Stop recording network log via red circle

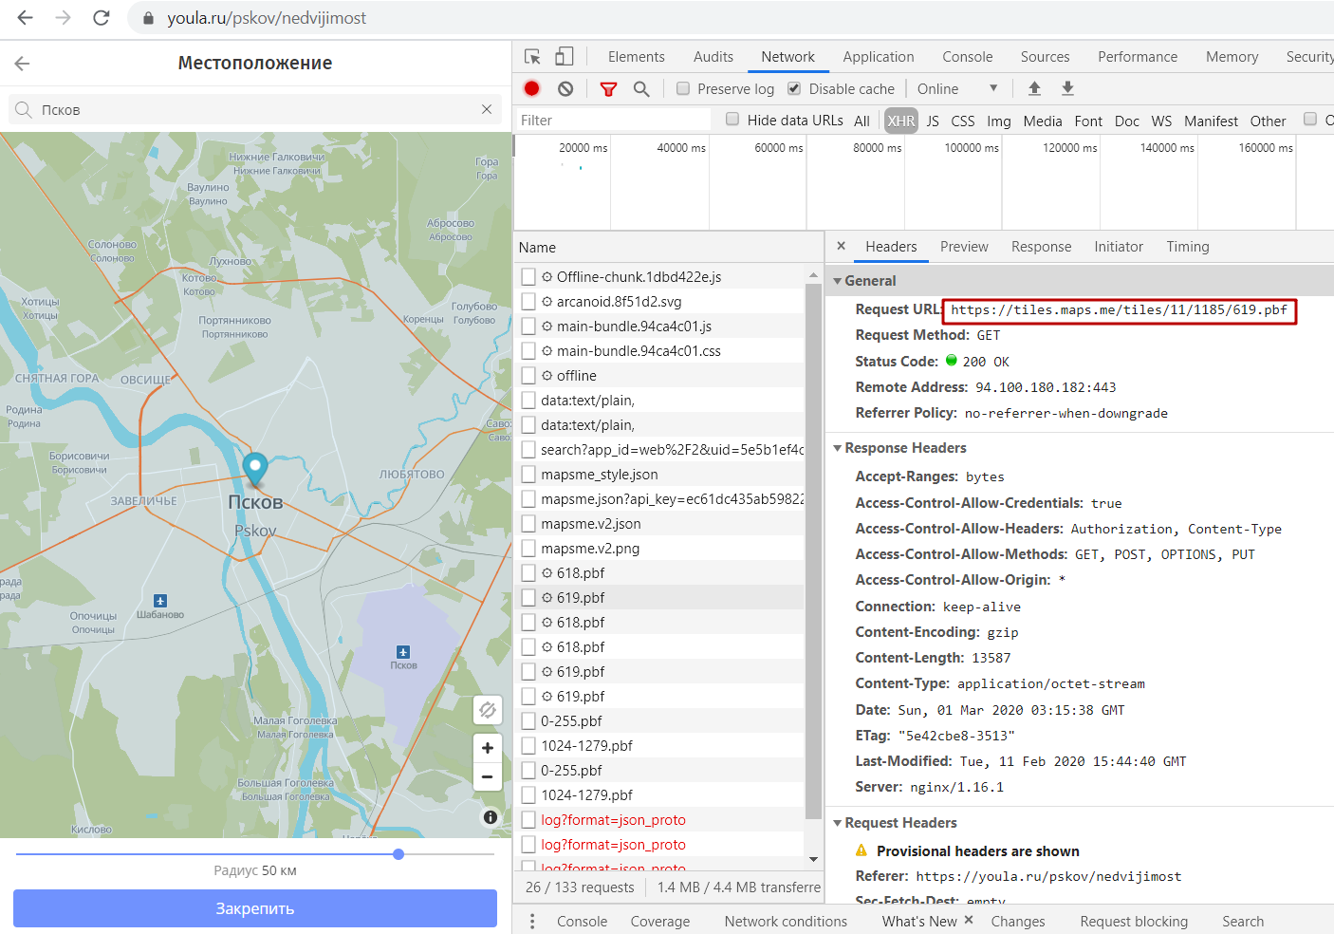[531, 88]
